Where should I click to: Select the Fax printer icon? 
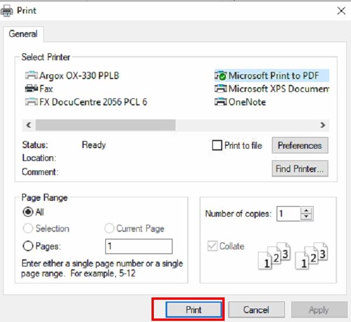(32, 89)
